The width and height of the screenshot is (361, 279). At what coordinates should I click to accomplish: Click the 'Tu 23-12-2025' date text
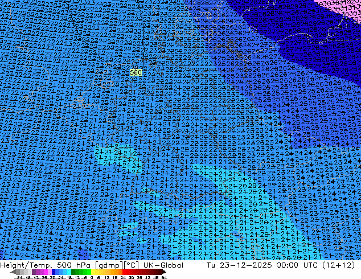(x=239, y=265)
